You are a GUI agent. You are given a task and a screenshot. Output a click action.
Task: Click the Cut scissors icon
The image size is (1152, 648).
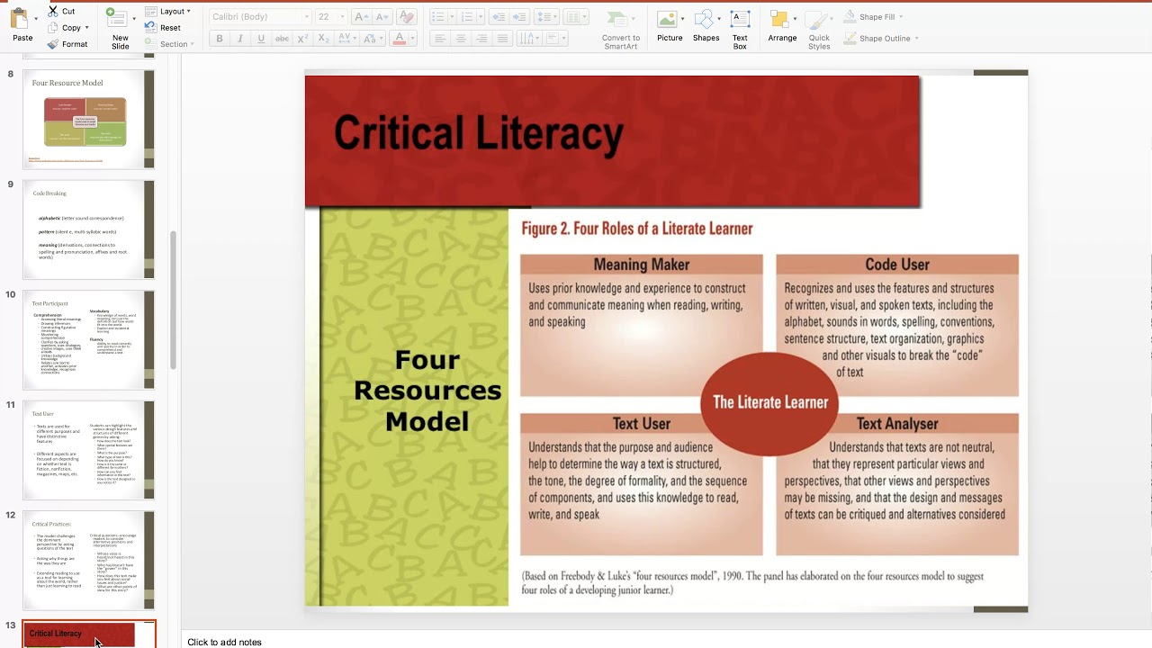coord(53,11)
